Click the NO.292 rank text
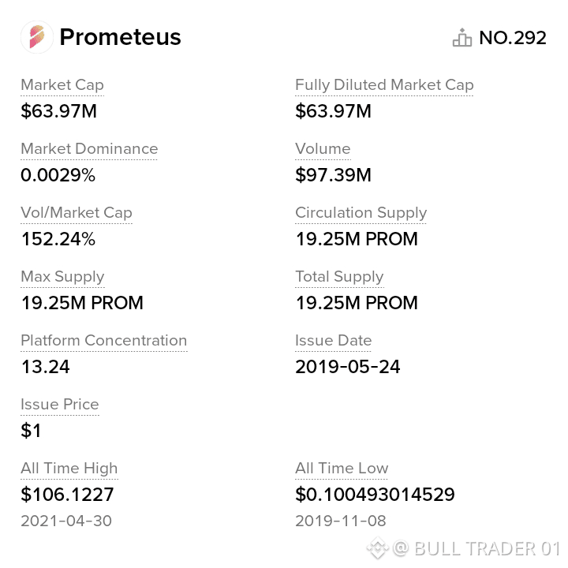 coord(513,38)
